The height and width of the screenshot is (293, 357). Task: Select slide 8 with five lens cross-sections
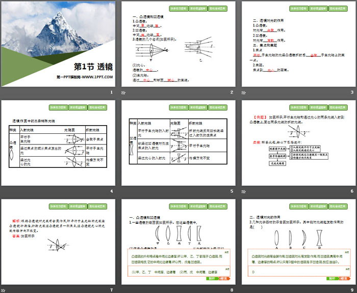[x=178, y=242]
